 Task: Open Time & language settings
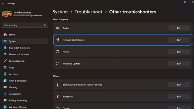(25, 81)
